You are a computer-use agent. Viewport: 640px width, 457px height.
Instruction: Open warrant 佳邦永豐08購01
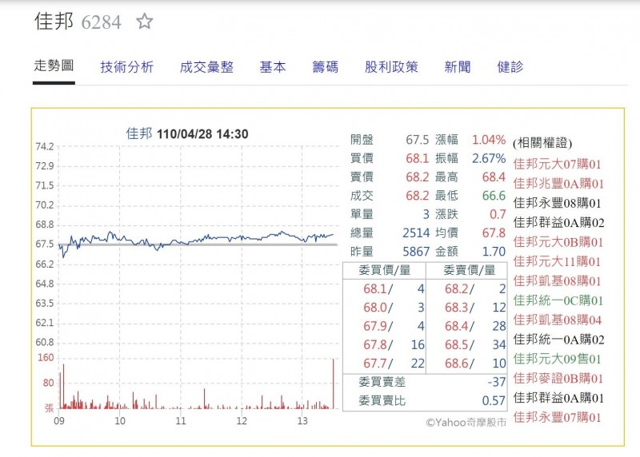pyautogui.click(x=557, y=203)
